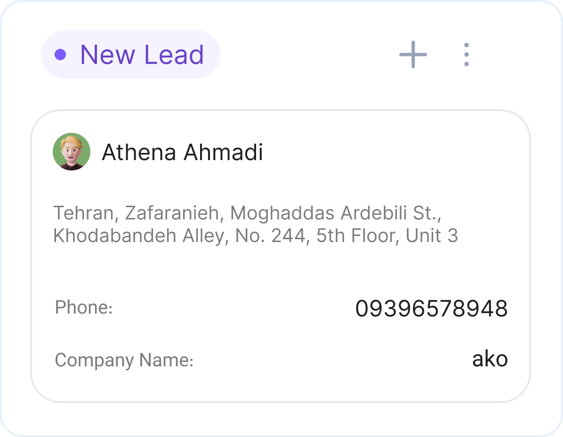Select the add icon in the top toolbar
The width and height of the screenshot is (563, 437).
click(413, 54)
